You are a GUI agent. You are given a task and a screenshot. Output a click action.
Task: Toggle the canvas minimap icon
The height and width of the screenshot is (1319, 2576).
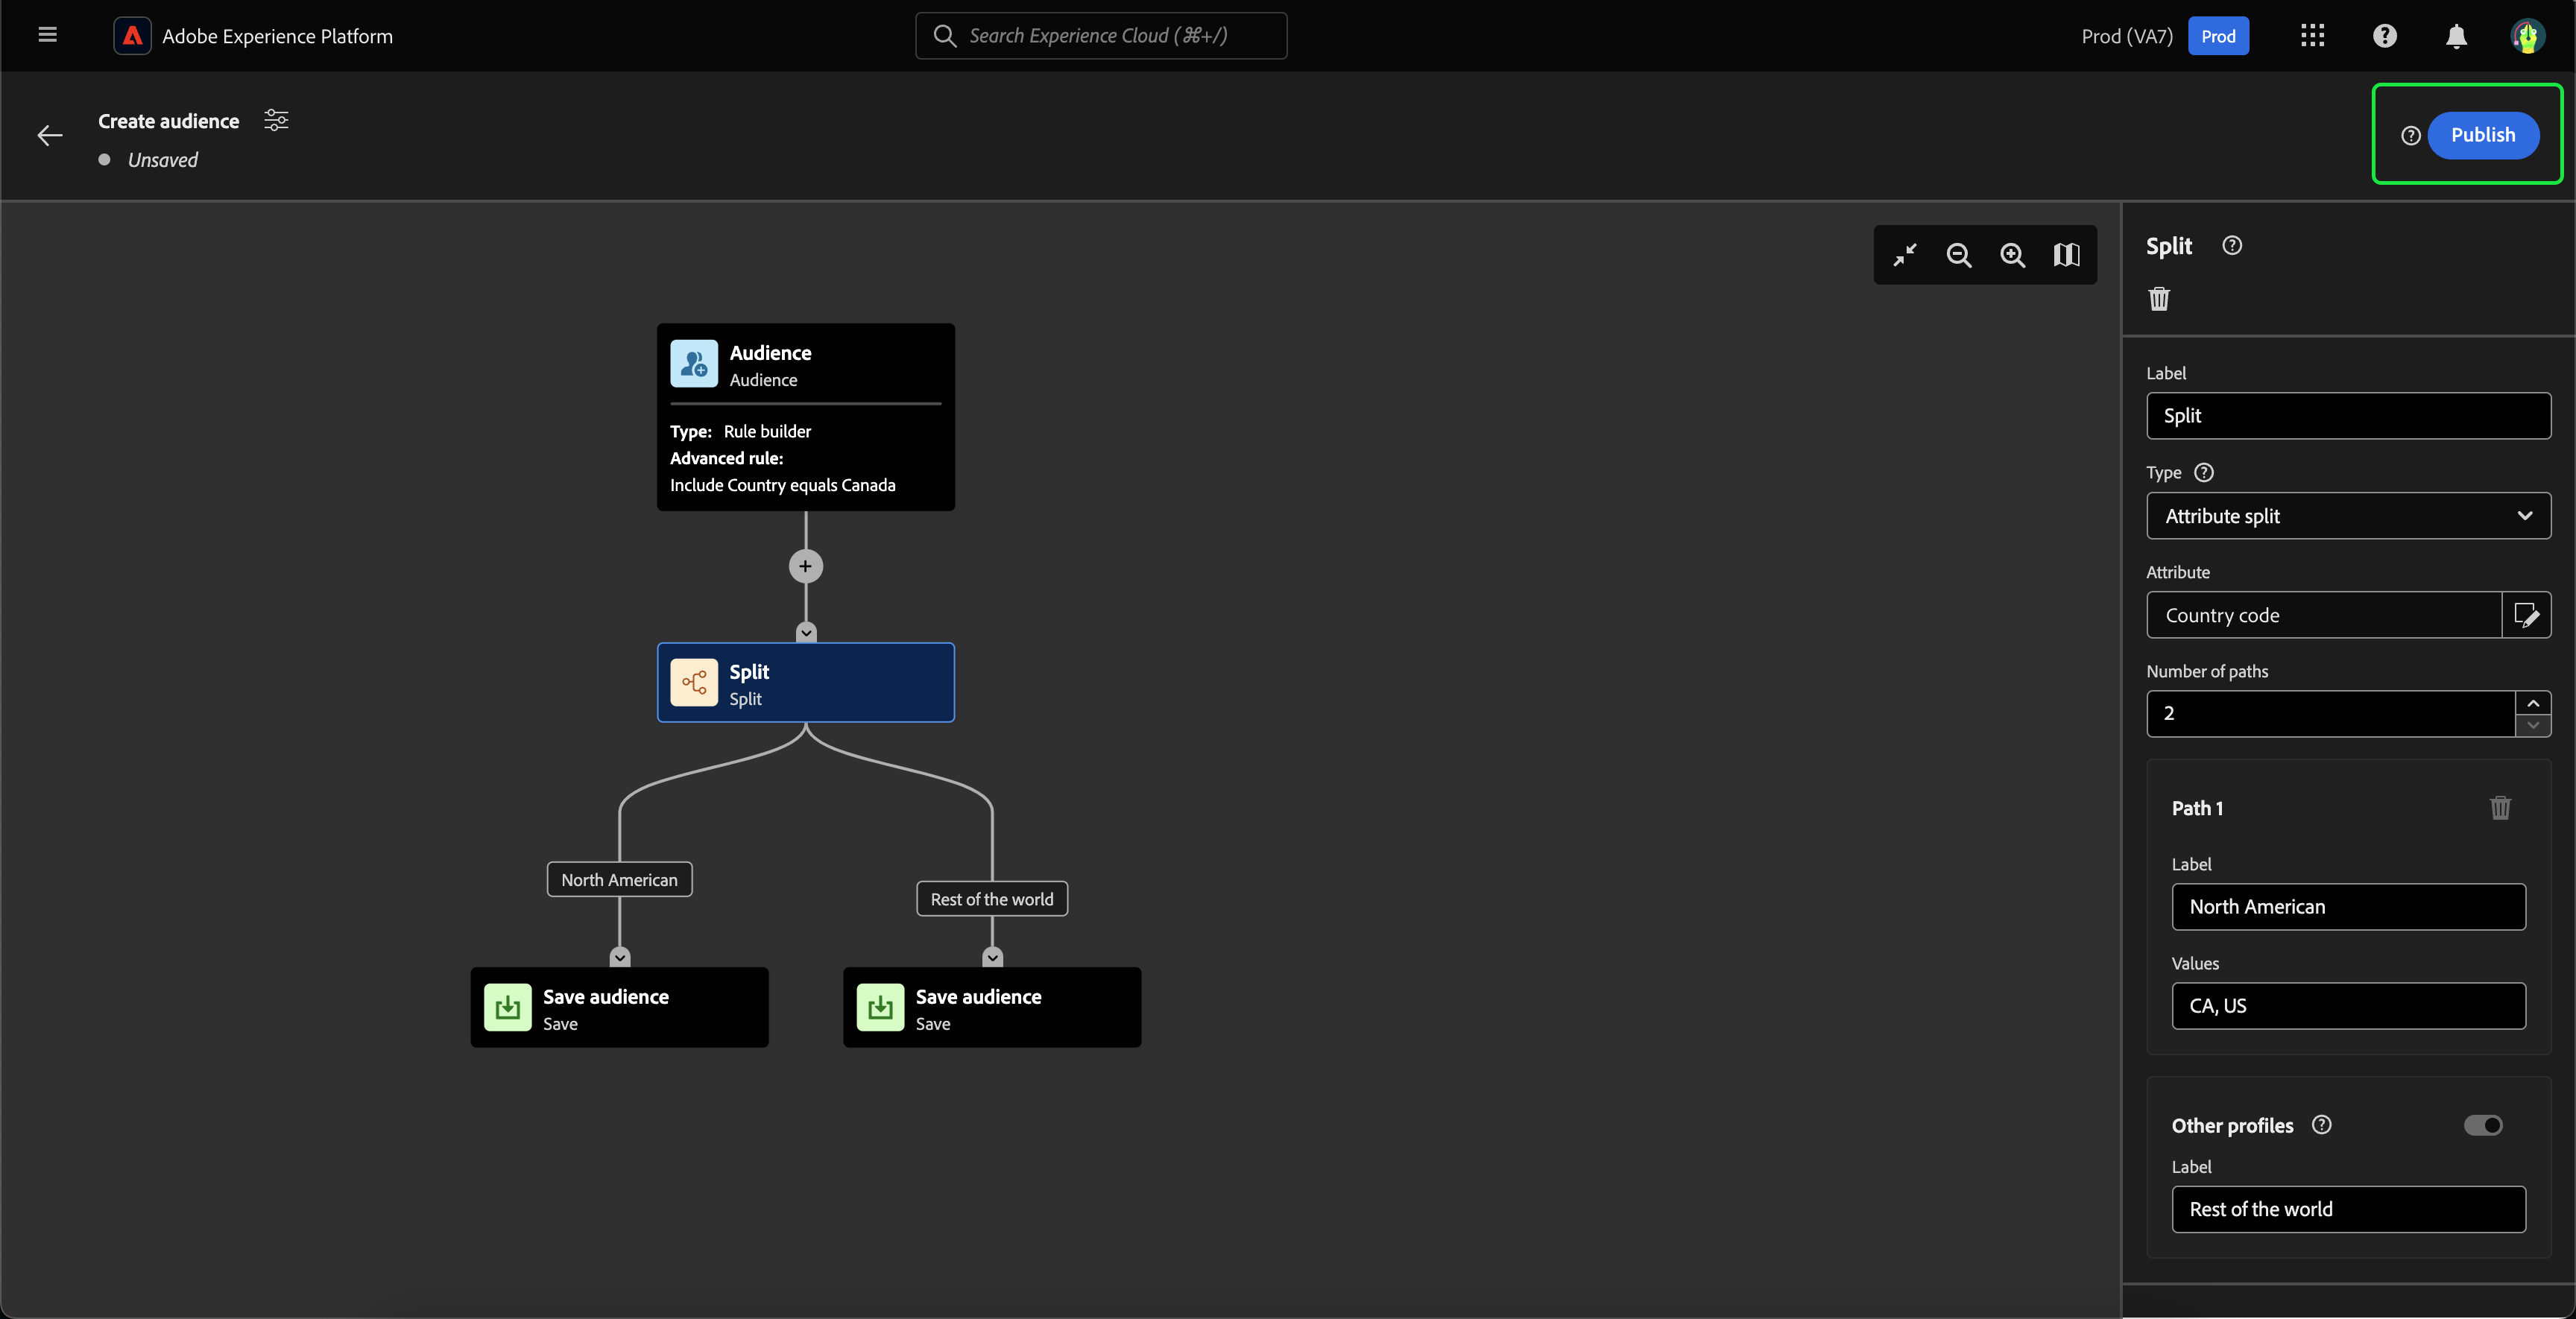[x=2066, y=255]
